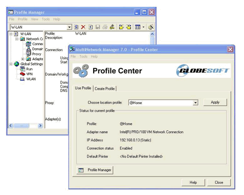Image resolution: width=244 pixels, height=195 pixels.
Task: Click the @Home location profile combo field
Action: (161, 103)
